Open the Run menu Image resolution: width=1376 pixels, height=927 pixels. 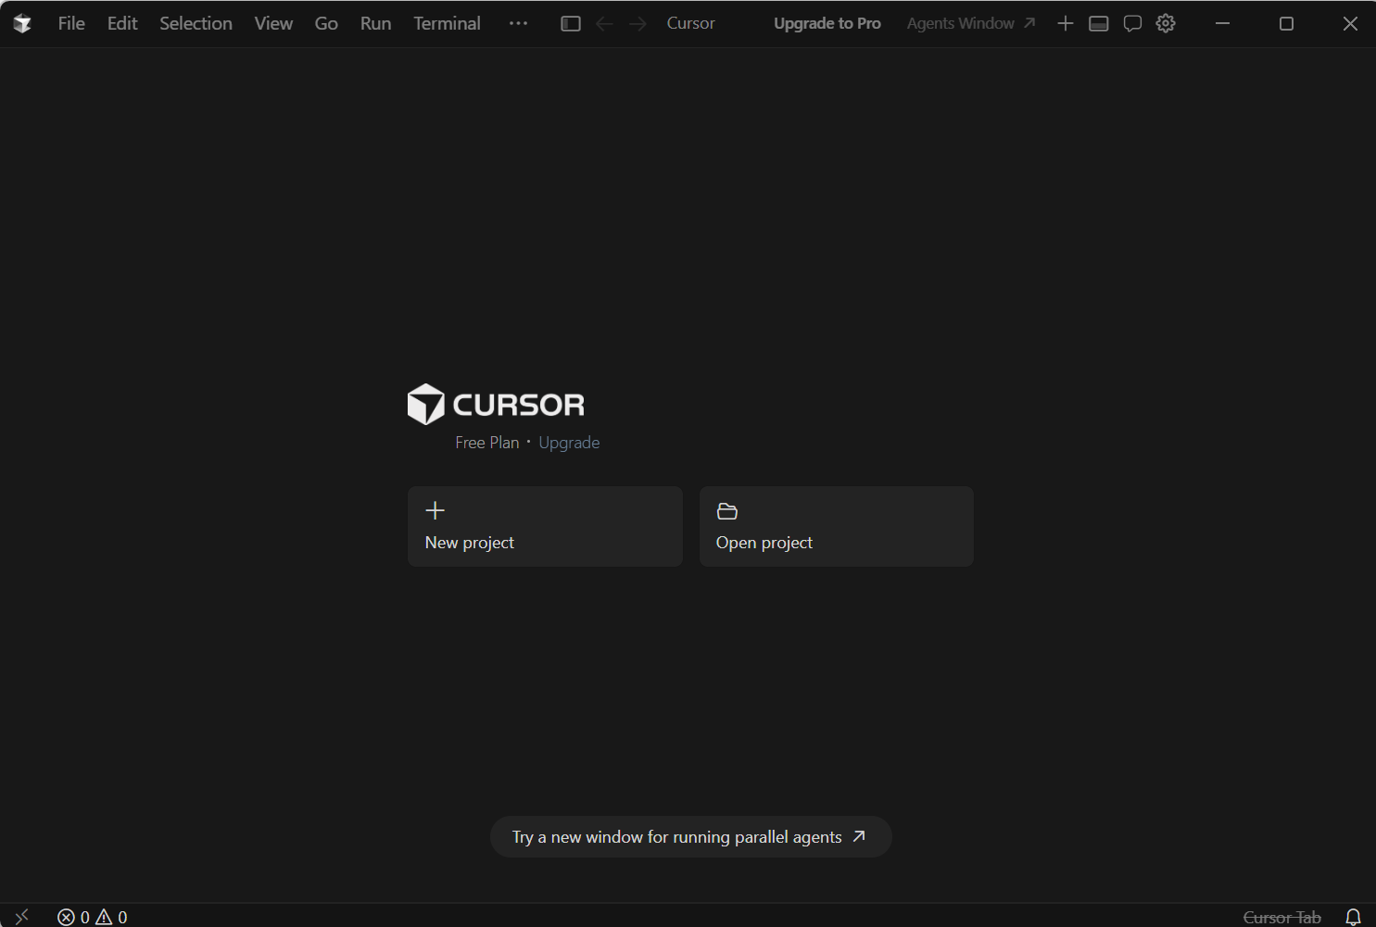(375, 24)
